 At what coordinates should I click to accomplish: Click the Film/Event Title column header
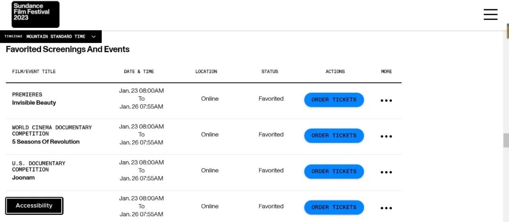tap(34, 72)
